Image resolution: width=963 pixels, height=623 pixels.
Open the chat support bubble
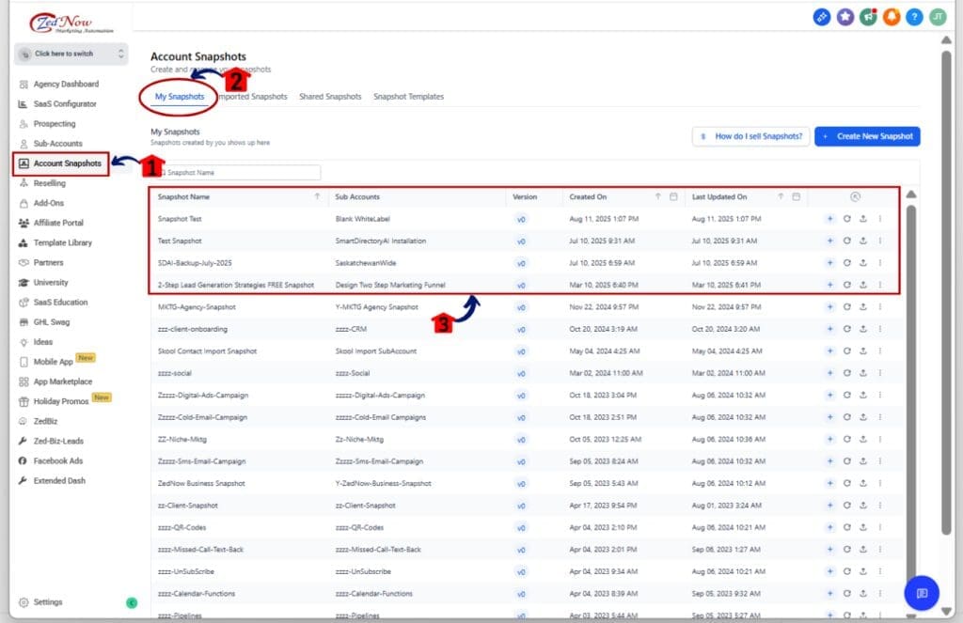click(921, 593)
